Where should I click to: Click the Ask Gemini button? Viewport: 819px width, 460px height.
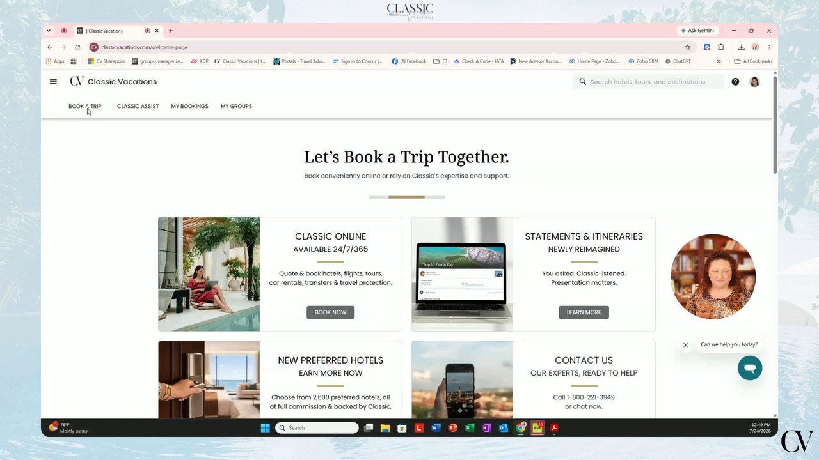point(697,31)
